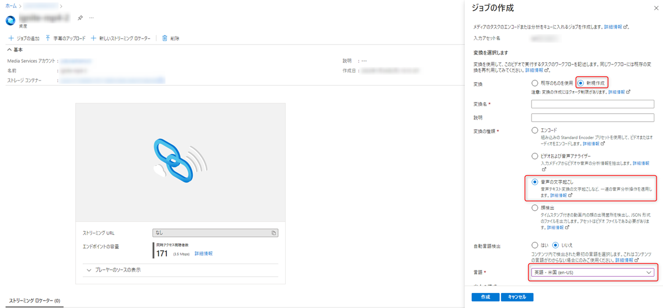Select the エンコード transform type

[x=535, y=130]
